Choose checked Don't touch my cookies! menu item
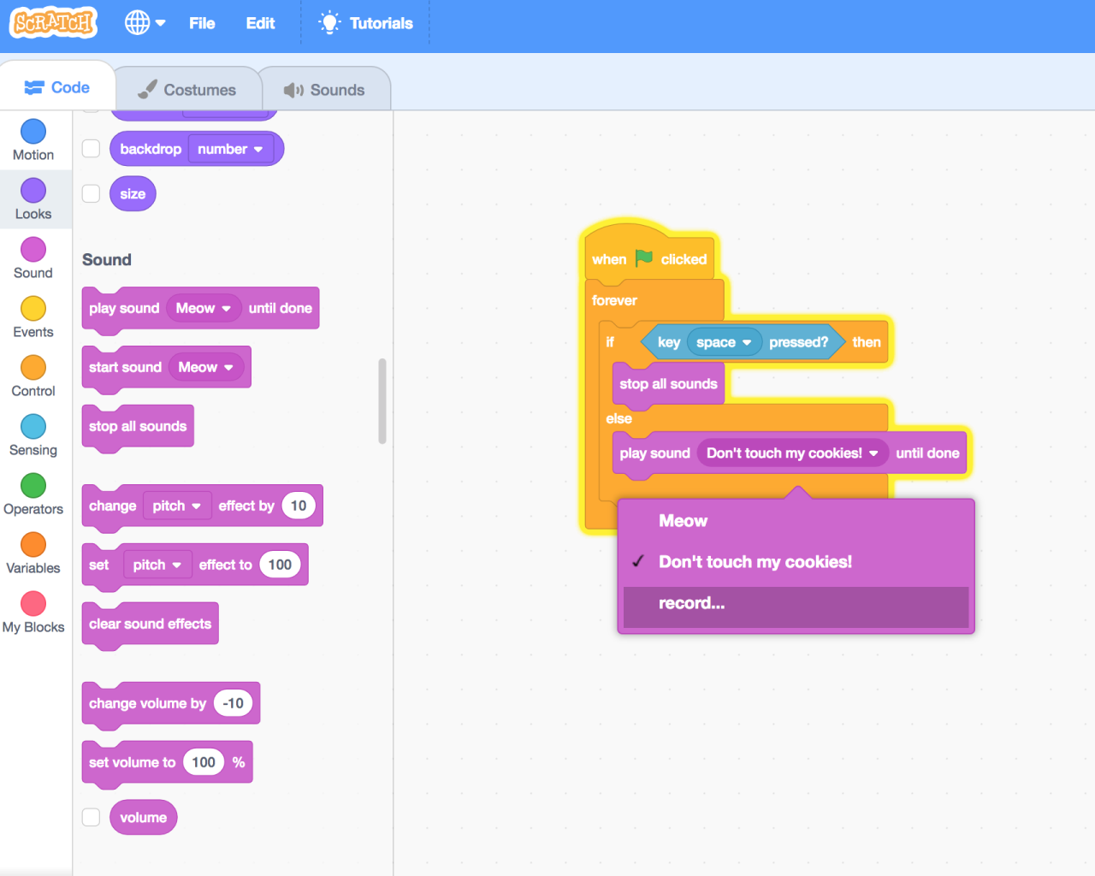 tap(796, 562)
